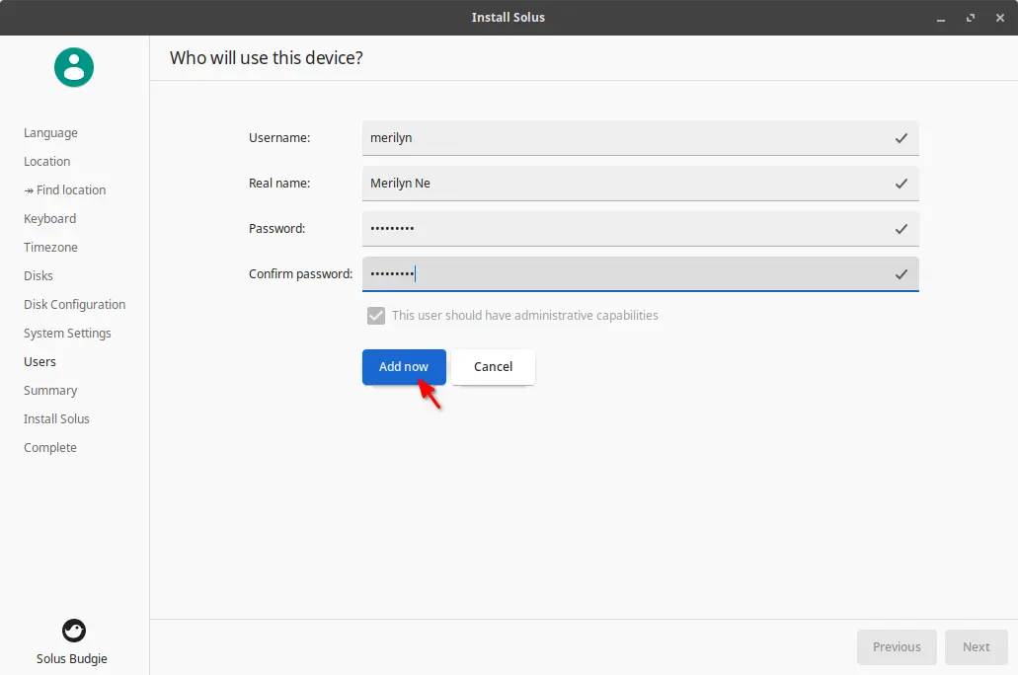The height and width of the screenshot is (675, 1018).
Task: Click the 'Username:' label
Action: coord(279,137)
